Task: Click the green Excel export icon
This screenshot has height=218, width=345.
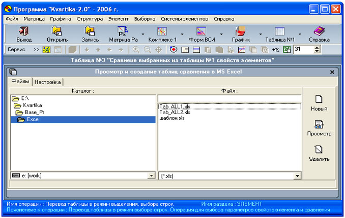Action: click(287, 50)
